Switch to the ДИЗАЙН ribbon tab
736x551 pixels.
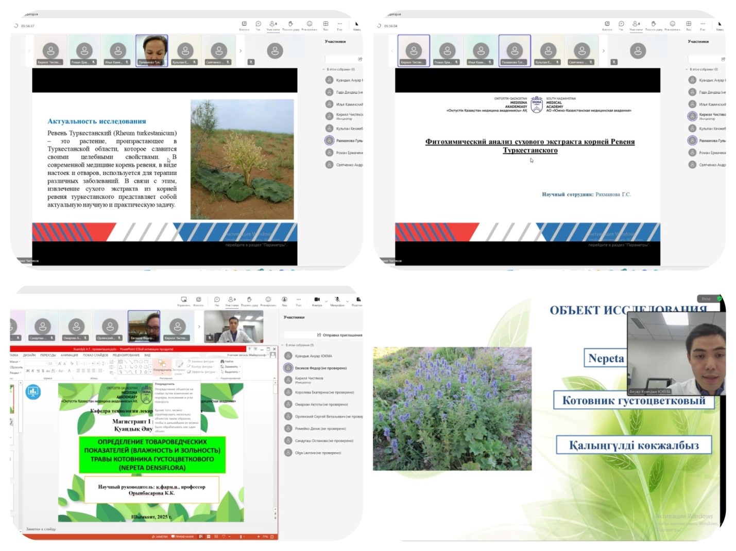coord(29,355)
